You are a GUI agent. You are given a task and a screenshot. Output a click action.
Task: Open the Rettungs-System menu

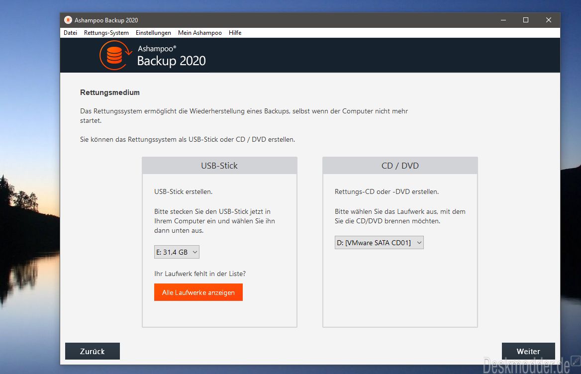(106, 33)
